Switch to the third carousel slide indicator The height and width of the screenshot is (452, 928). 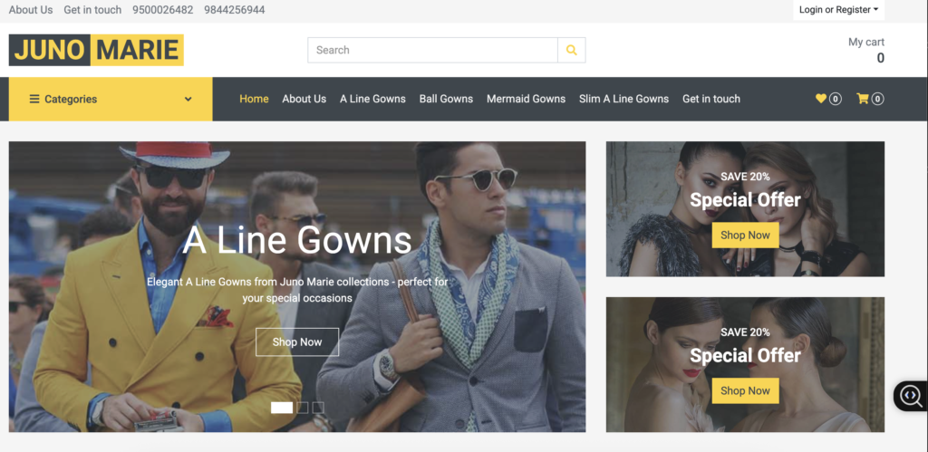[x=318, y=408]
